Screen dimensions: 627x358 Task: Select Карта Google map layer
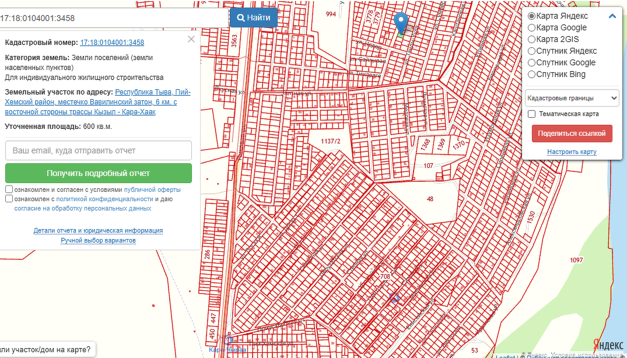pyautogui.click(x=531, y=28)
